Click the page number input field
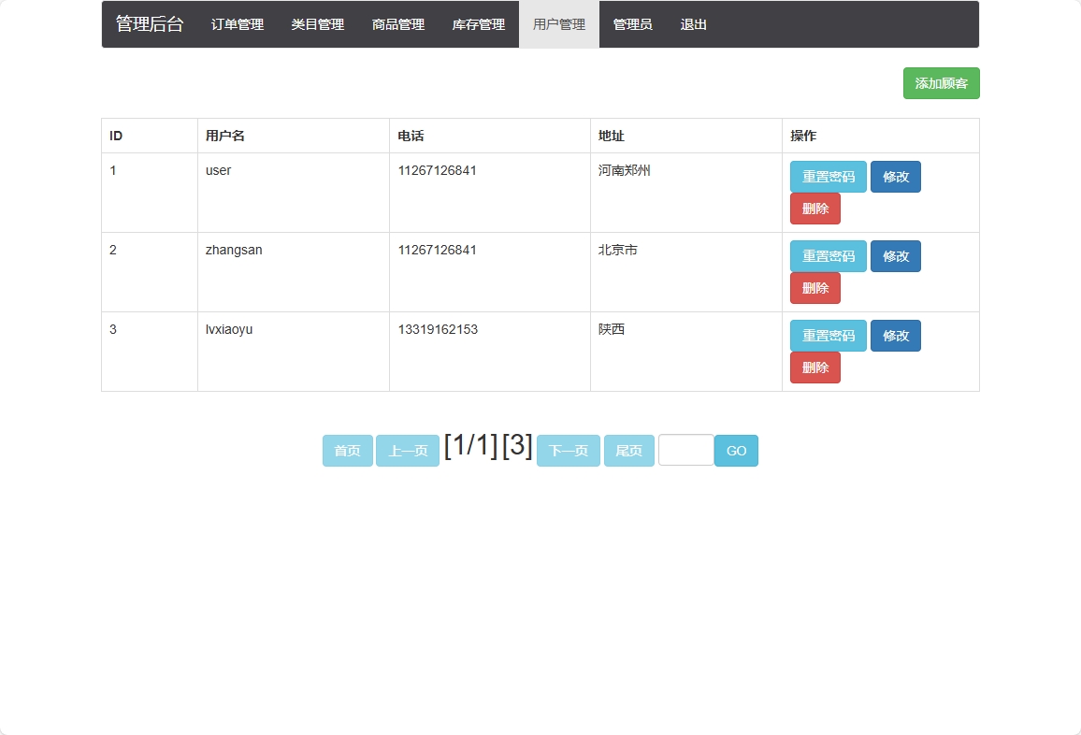The width and height of the screenshot is (1081, 735). click(685, 450)
